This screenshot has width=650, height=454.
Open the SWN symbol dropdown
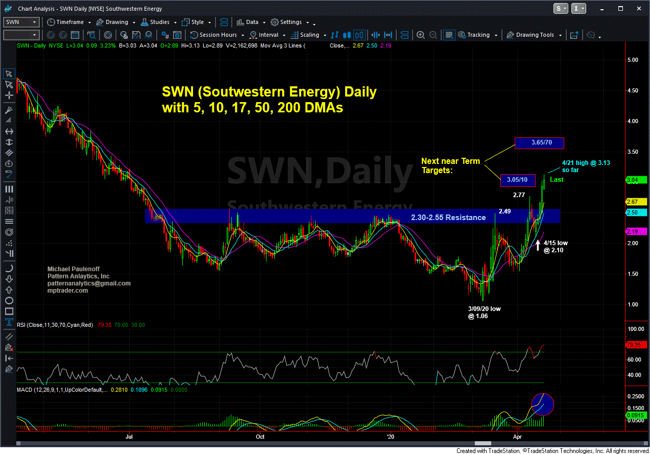pos(21,22)
